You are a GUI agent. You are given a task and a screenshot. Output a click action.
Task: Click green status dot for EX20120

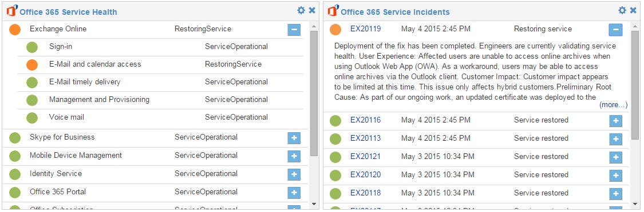pos(335,175)
